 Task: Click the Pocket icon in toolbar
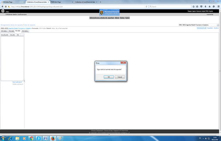201,6
